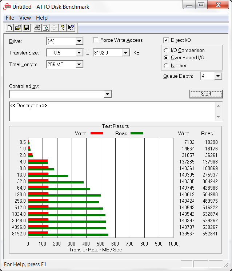The image size is (232, 271).
Task: Expand the Queue Depth dropdown
Action: point(218,76)
